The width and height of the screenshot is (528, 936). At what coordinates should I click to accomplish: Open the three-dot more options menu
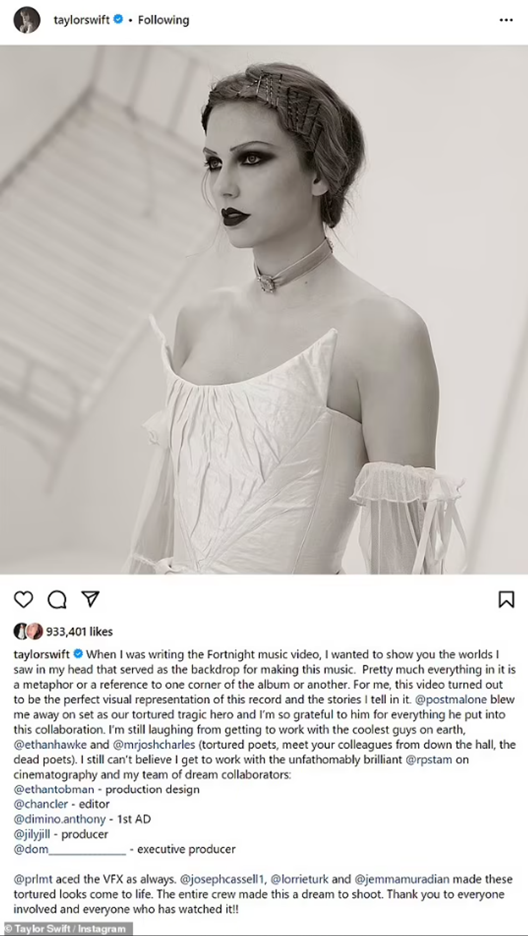click(506, 20)
